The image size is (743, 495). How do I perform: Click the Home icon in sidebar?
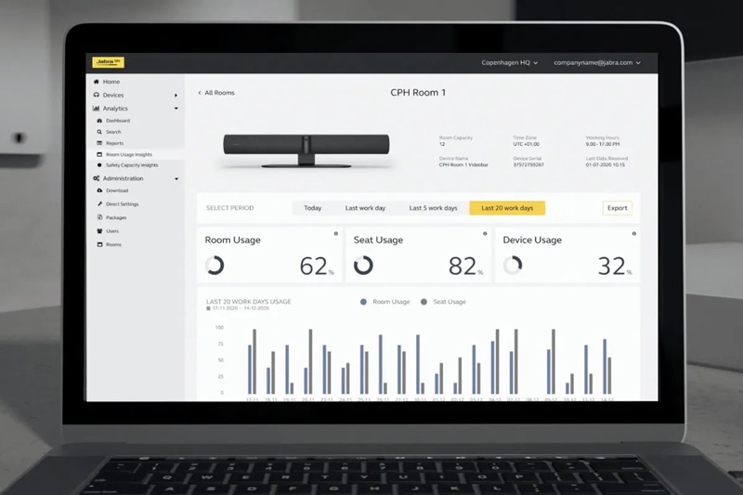point(97,82)
